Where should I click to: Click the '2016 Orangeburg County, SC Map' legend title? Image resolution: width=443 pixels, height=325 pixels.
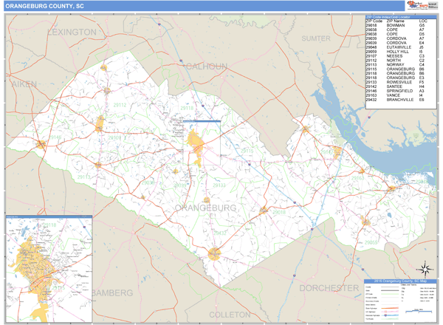(x=400, y=281)
